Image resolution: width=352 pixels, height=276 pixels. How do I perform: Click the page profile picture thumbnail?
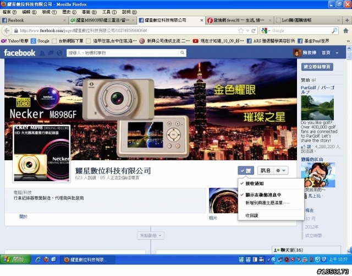click(42, 153)
